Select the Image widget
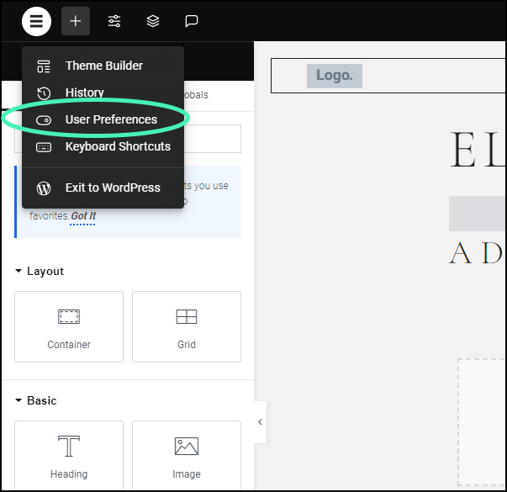 pos(187,456)
